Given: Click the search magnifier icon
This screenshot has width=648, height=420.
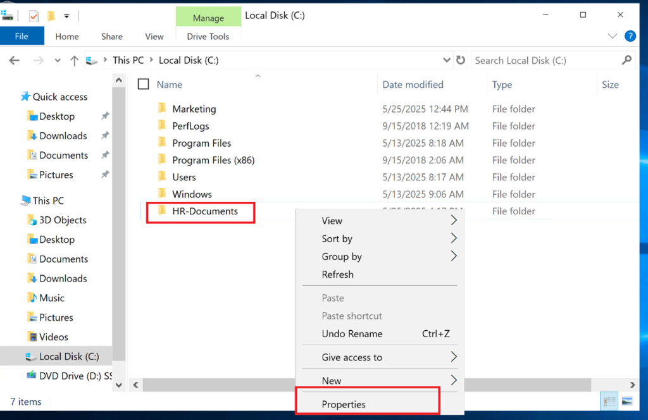Looking at the screenshot, I should [626, 61].
